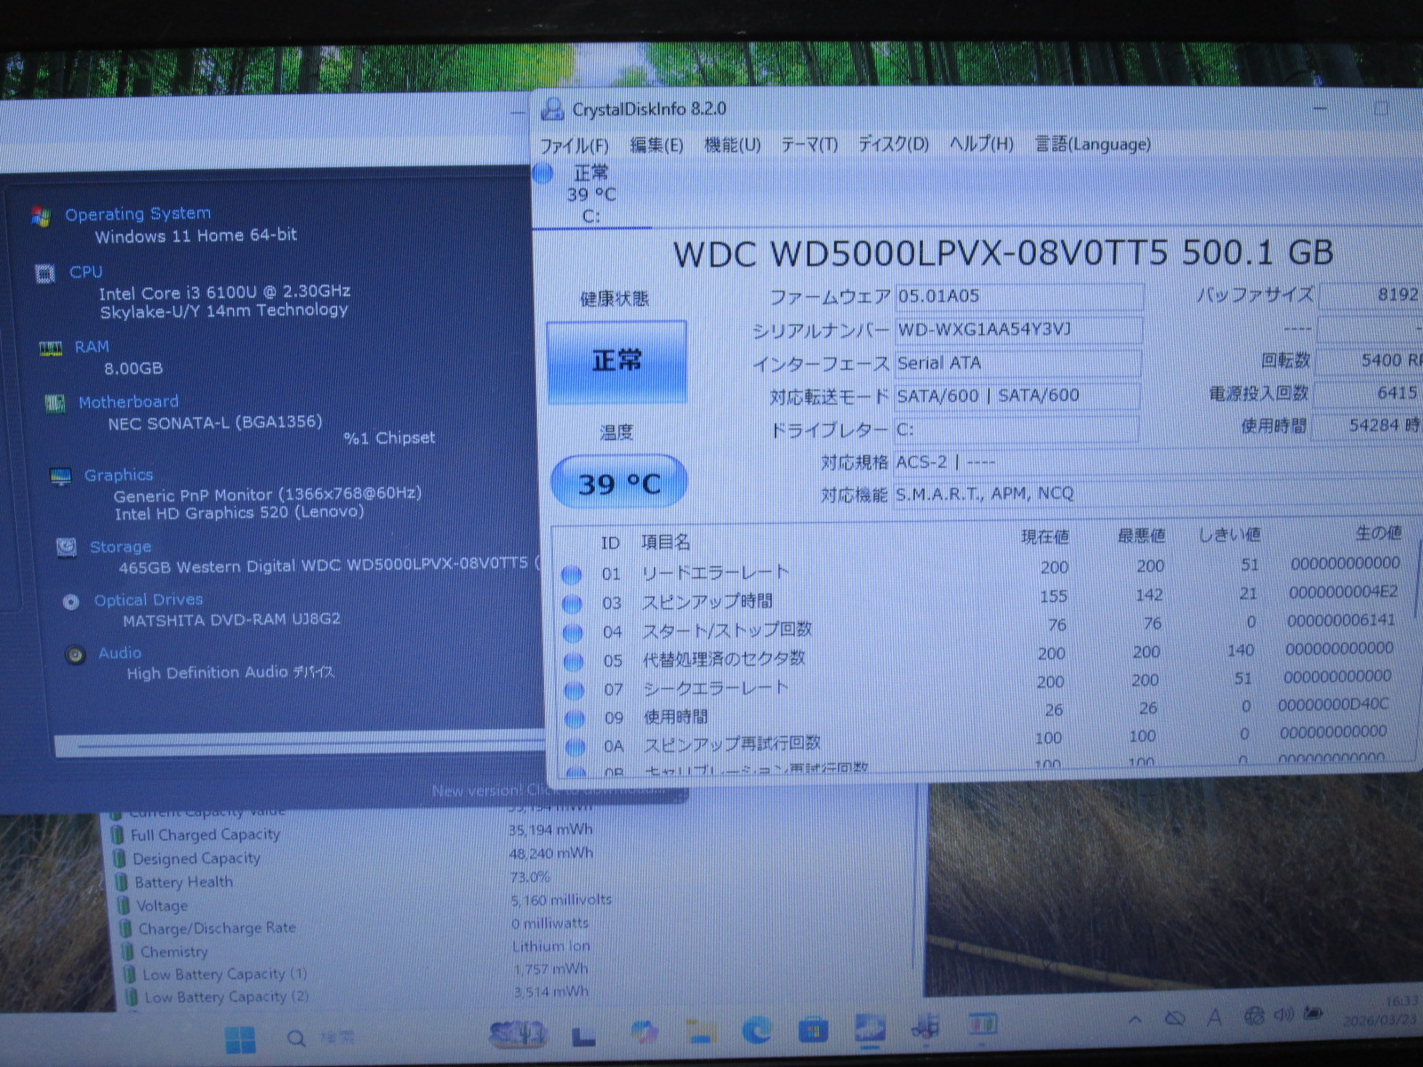The width and height of the screenshot is (1423, 1067).
Task: Click the firmware field showing 05.01A05
Action: point(1017,296)
